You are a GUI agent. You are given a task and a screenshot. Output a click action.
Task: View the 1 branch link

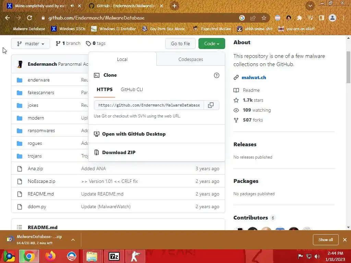coord(68,43)
